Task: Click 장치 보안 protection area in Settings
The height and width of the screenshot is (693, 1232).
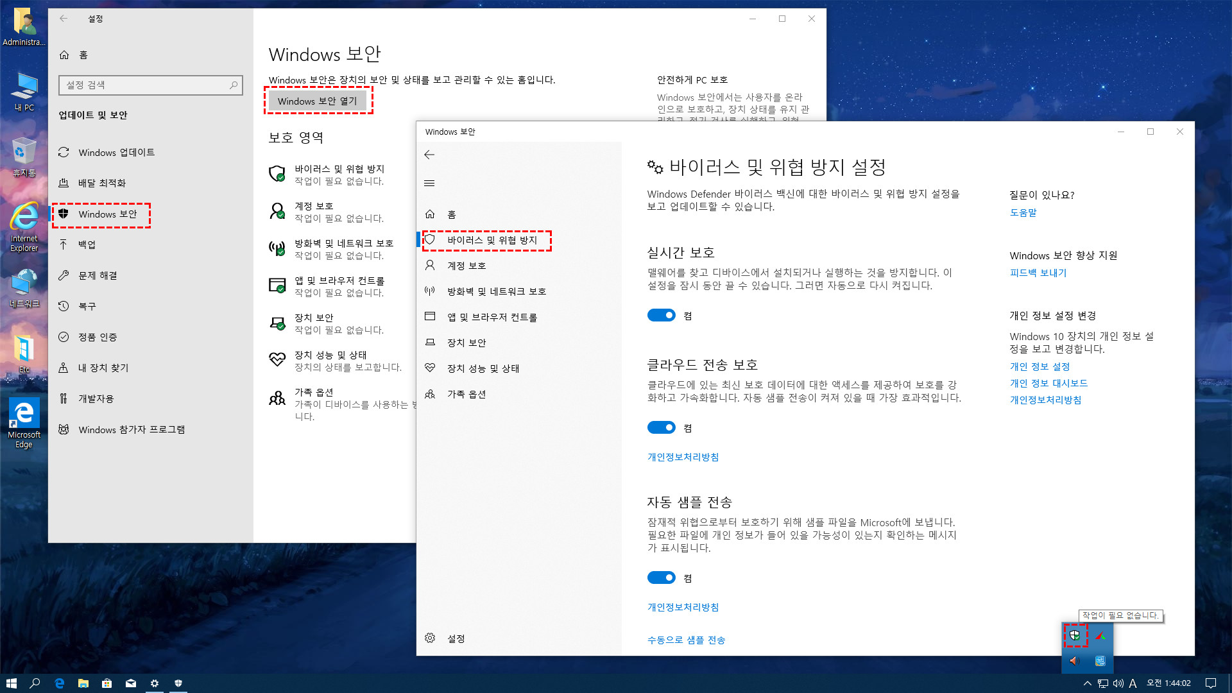Action: tap(327, 323)
